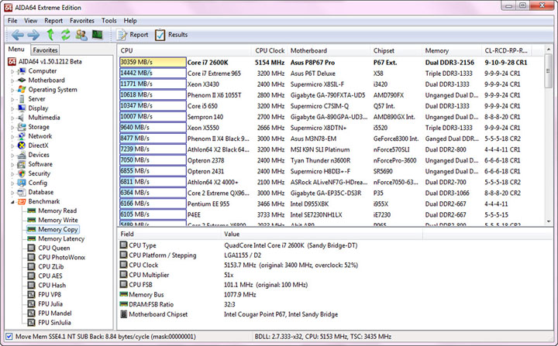Select the Devices icon in the tree
The width and height of the screenshot is (558, 346).
22,155
